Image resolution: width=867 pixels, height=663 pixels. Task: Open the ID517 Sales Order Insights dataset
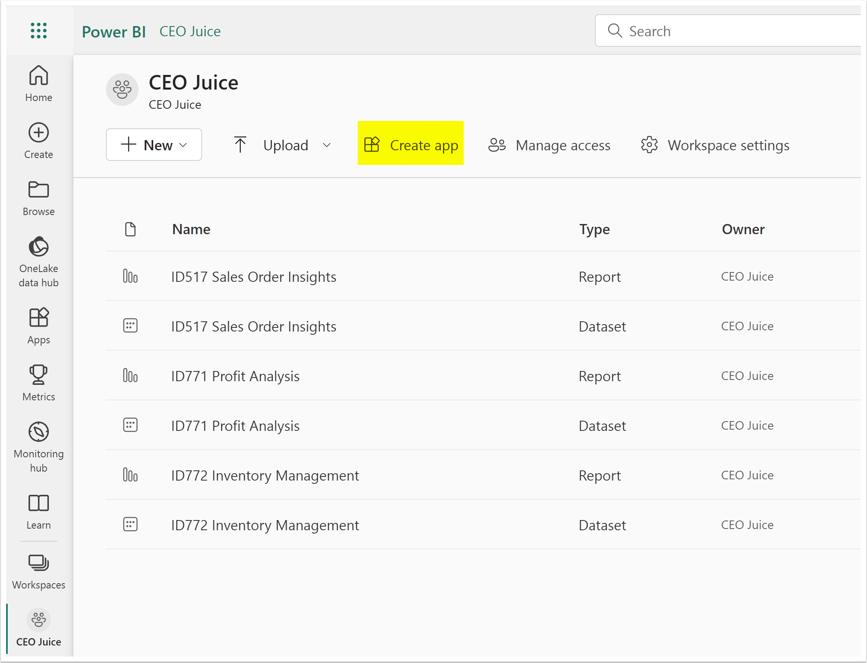tap(253, 327)
